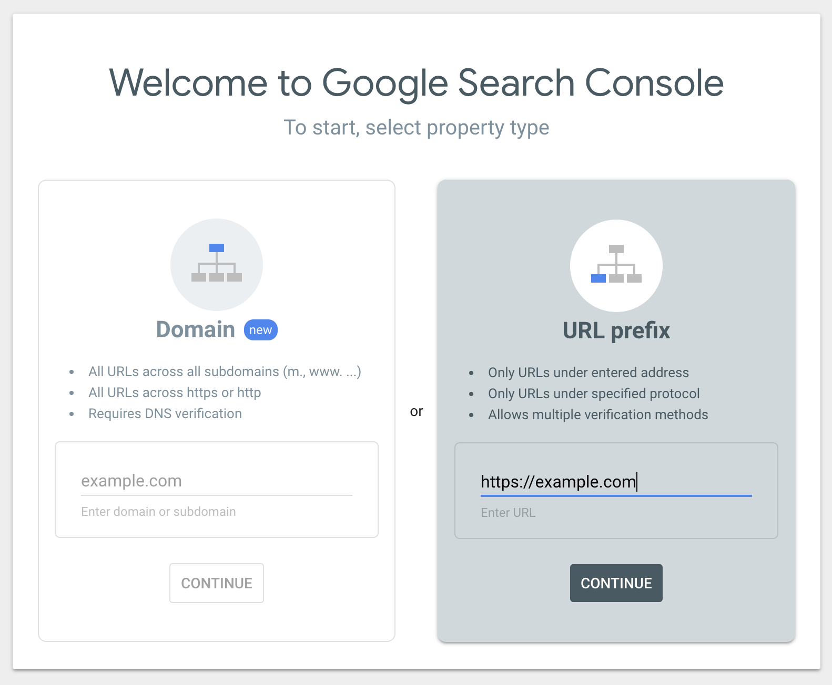Click the "Enter URL" helper text

(x=508, y=513)
